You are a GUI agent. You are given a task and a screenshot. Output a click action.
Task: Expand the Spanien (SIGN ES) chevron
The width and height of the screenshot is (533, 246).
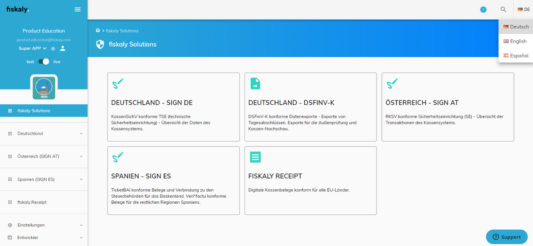(81, 180)
